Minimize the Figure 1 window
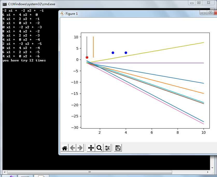Image resolution: width=217 pixels, height=177 pixels. pyautogui.click(x=204, y=13)
